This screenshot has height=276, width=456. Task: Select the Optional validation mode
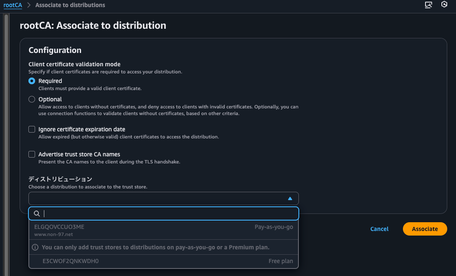(31, 99)
